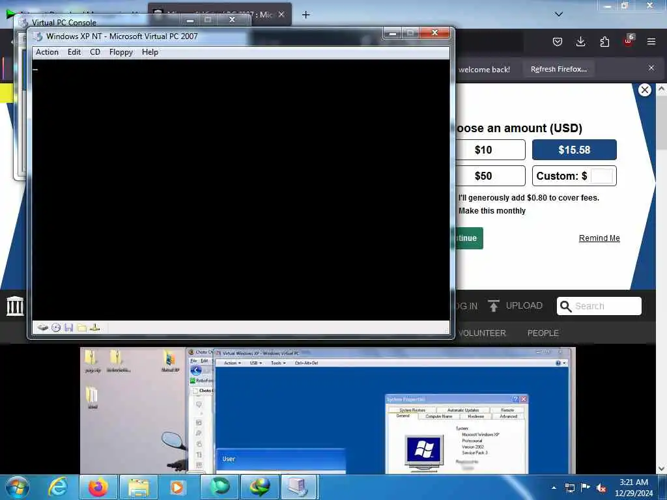667x500 pixels.
Task: Click the green globe taskbar icon
Action: [220, 487]
